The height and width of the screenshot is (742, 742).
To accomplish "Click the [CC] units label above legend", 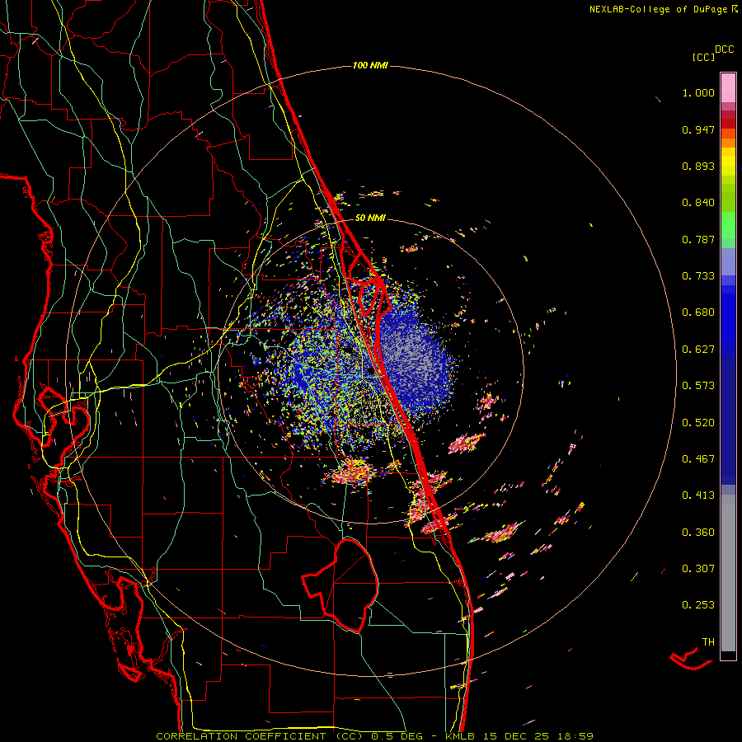I will (703, 57).
